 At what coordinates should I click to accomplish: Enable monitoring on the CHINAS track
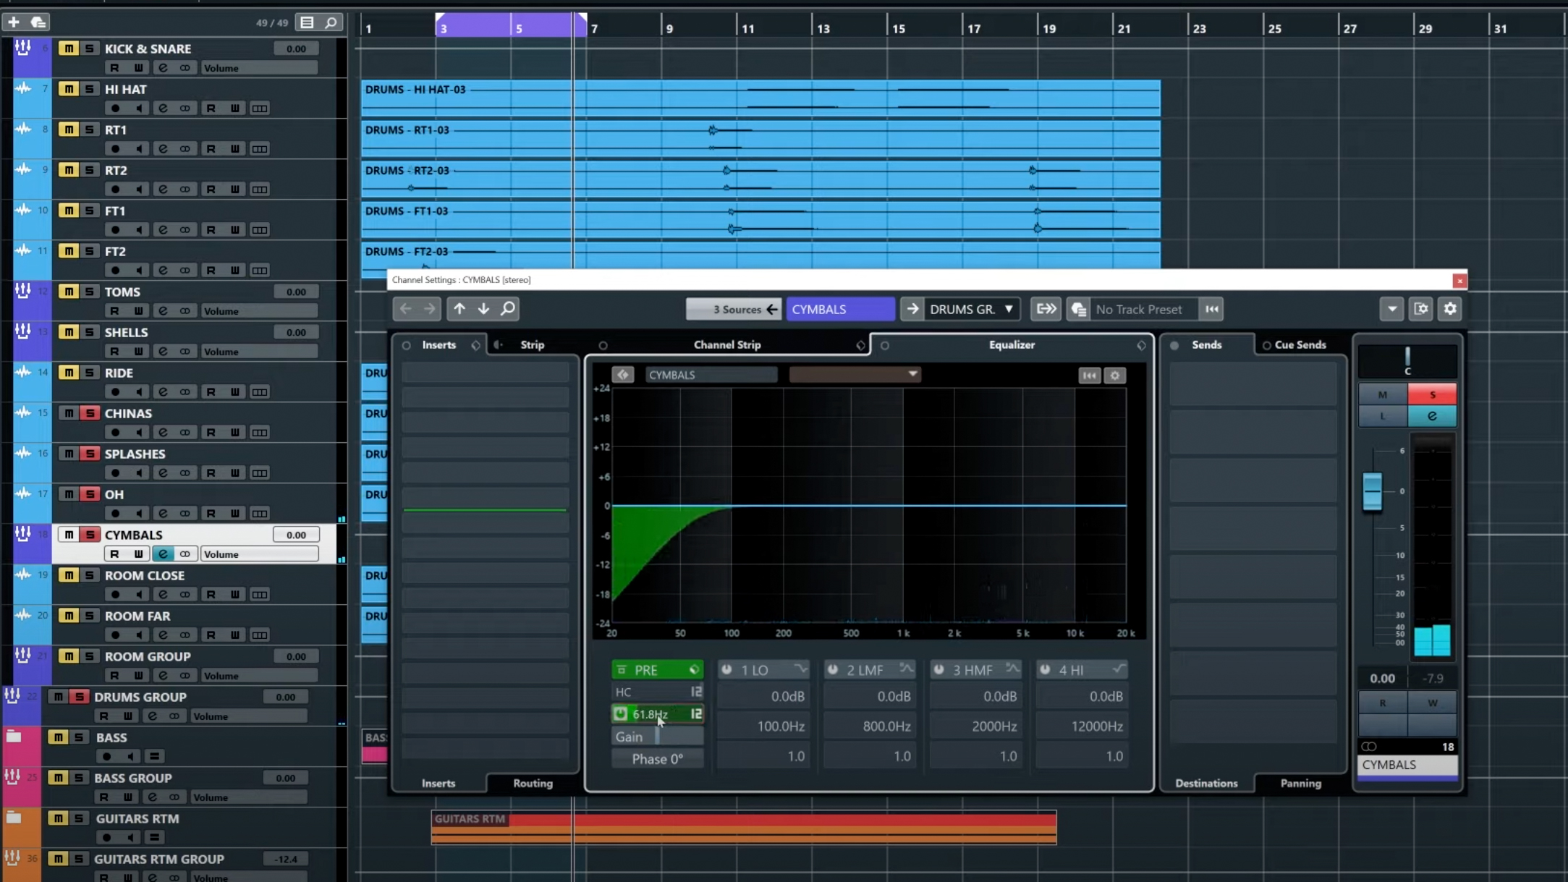click(140, 432)
